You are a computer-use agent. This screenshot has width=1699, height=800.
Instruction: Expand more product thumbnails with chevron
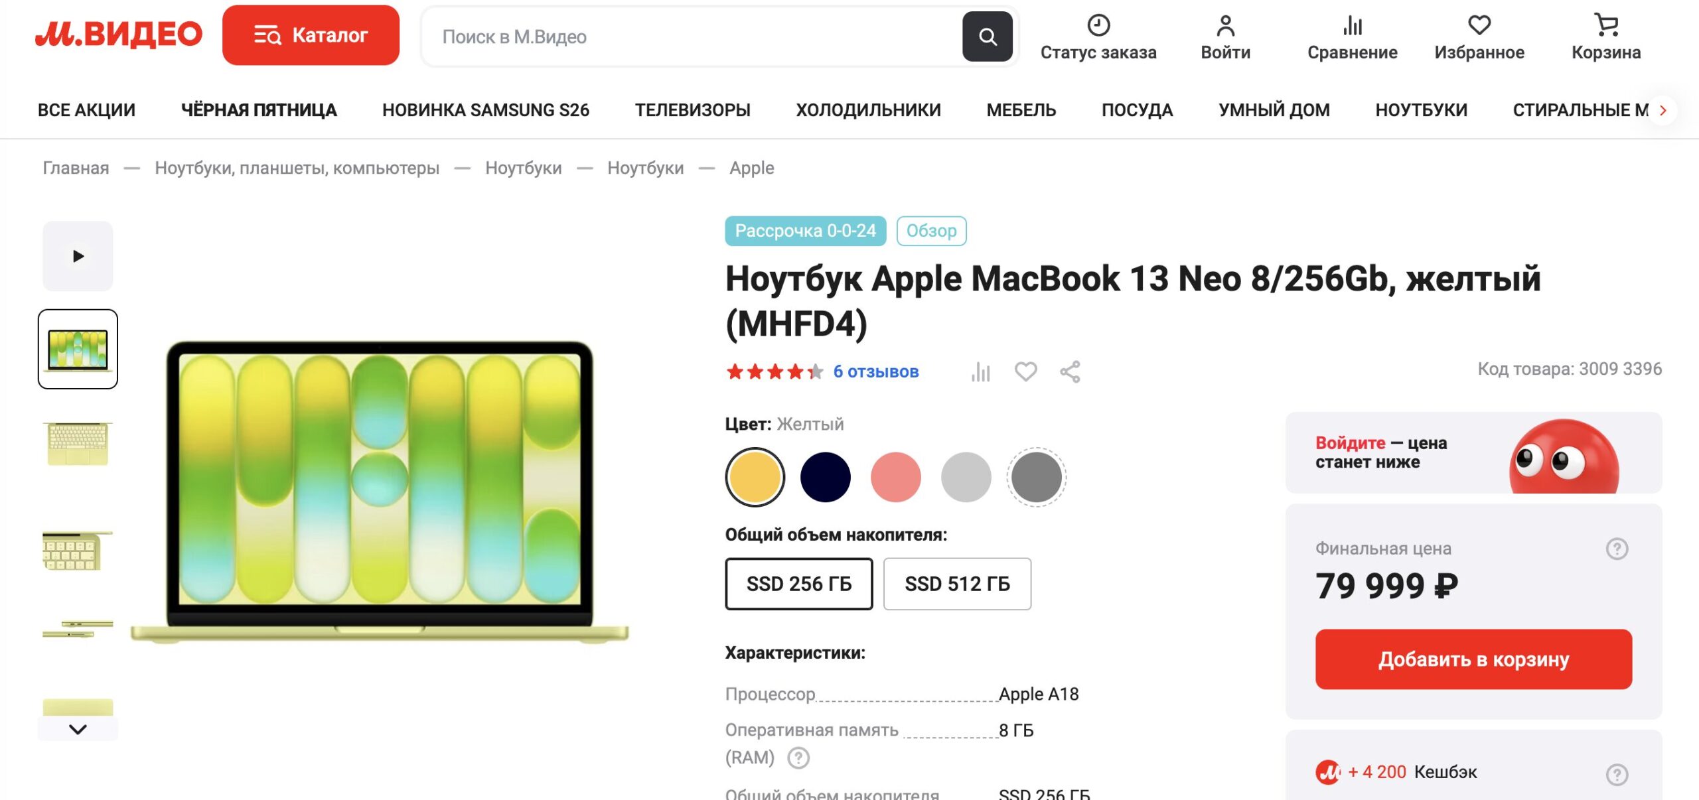(78, 727)
